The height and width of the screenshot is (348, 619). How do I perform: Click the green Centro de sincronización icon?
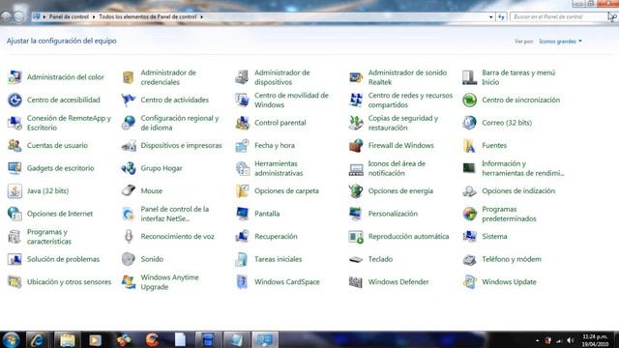470,100
